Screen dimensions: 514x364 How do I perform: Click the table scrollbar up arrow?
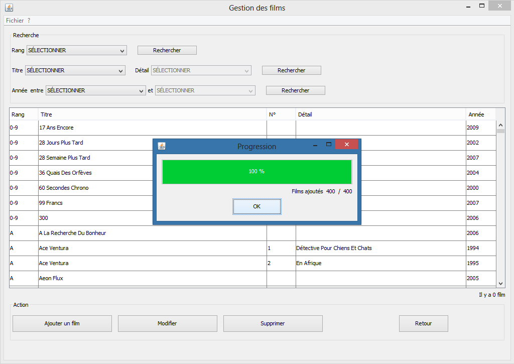point(500,125)
